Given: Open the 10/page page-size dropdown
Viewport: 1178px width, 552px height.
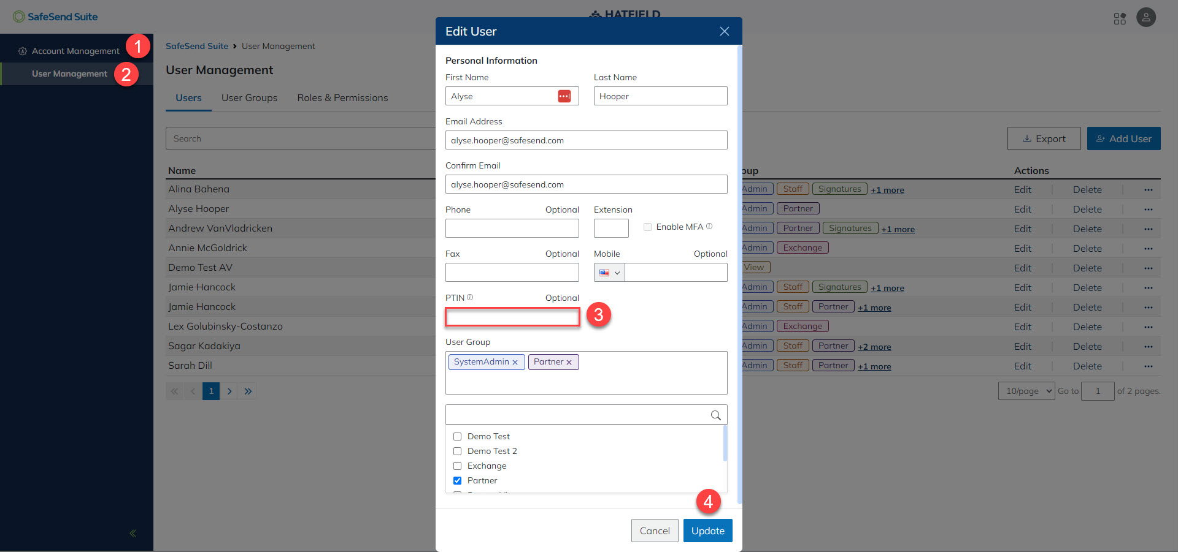Looking at the screenshot, I should [x=1026, y=391].
